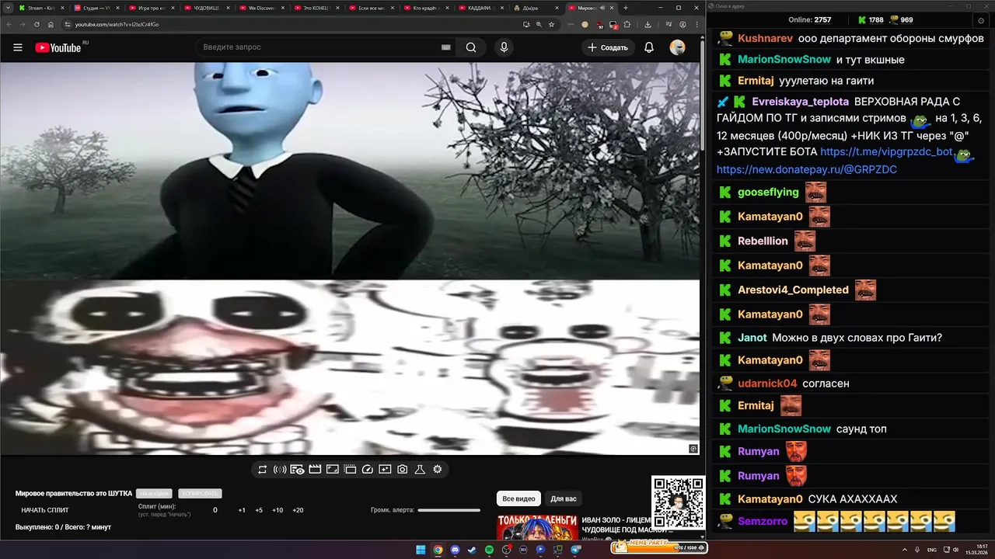
Task: Select the Для вас filter chip
Action: [x=564, y=498]
